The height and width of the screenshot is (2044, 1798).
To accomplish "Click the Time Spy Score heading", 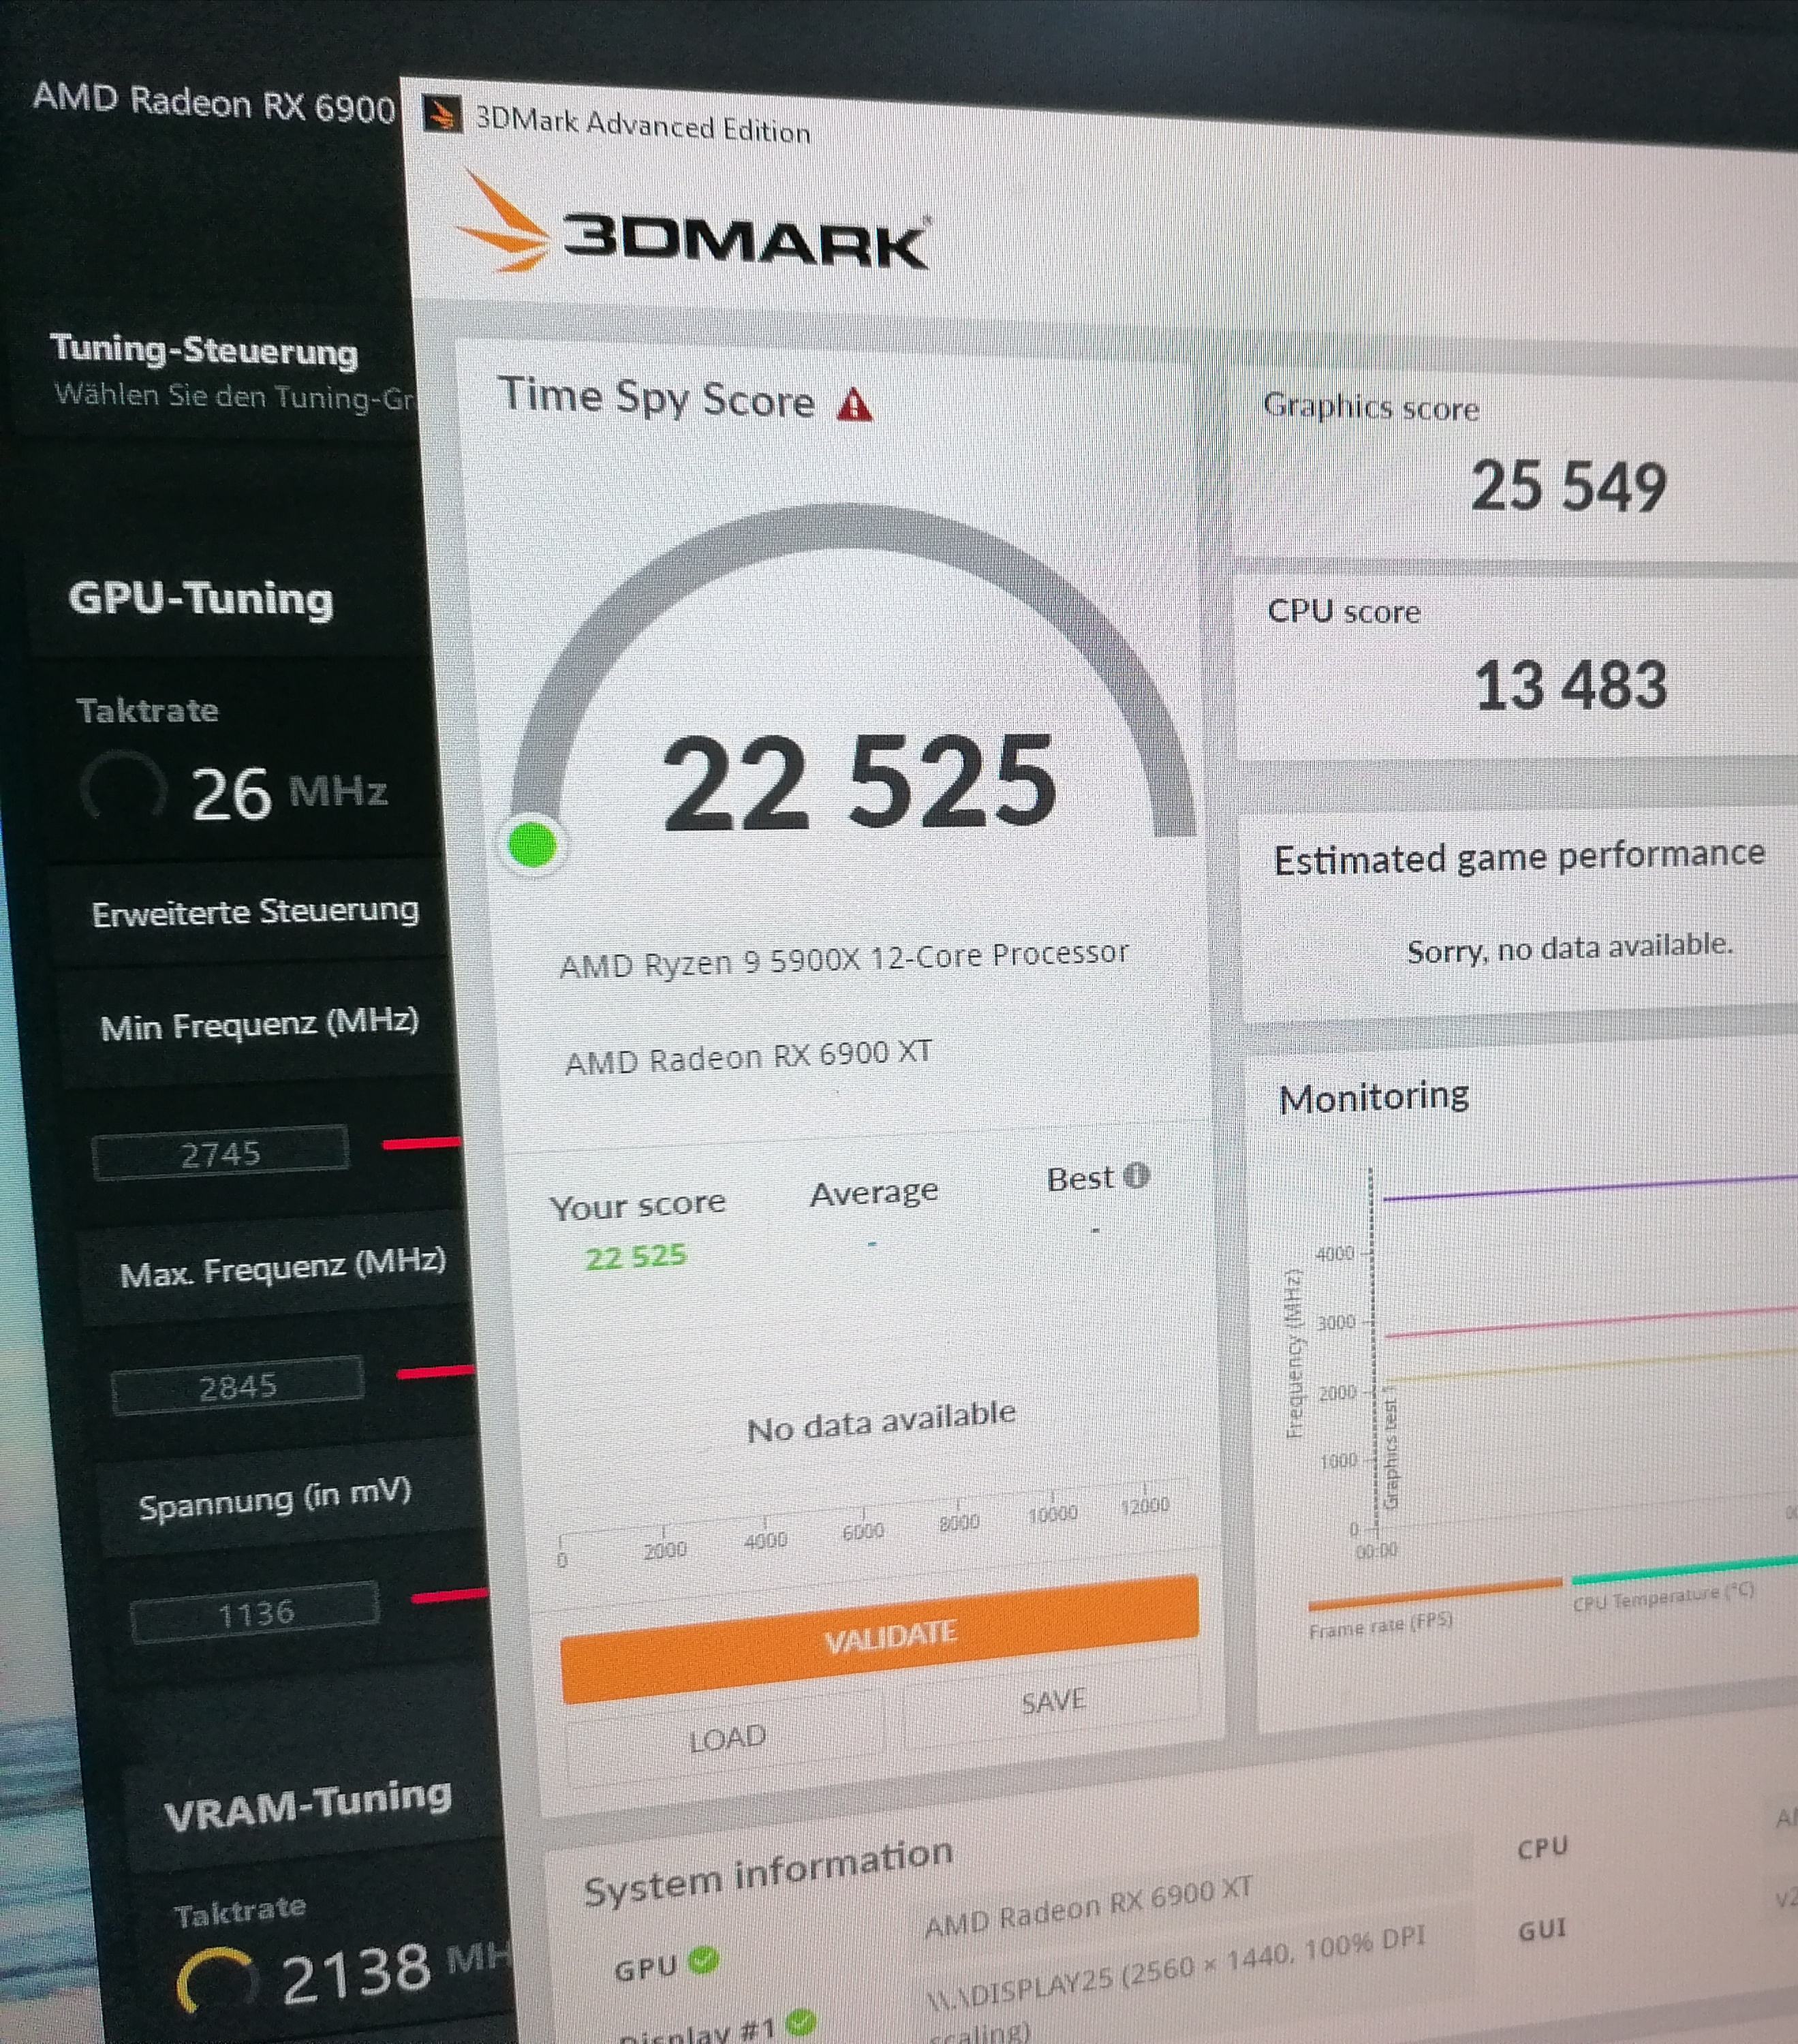I will tap(656, 398).
